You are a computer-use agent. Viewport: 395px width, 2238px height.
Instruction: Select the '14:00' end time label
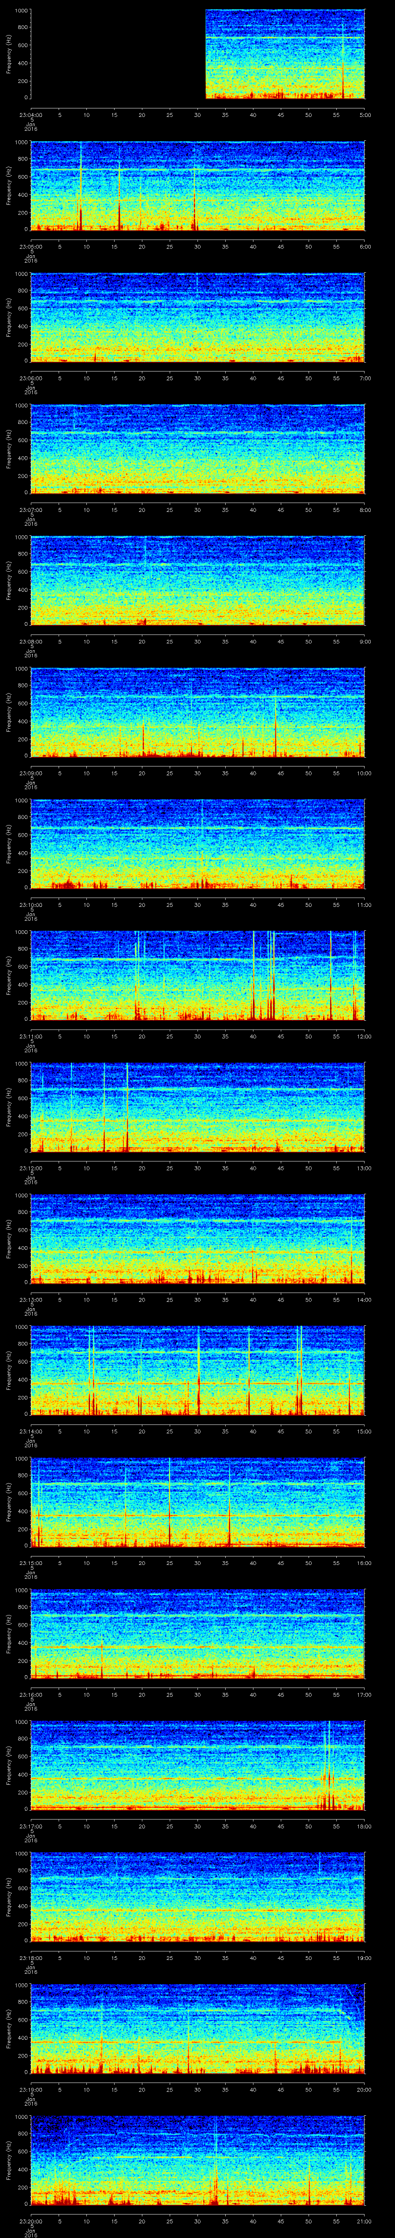tap(365, 1300)
